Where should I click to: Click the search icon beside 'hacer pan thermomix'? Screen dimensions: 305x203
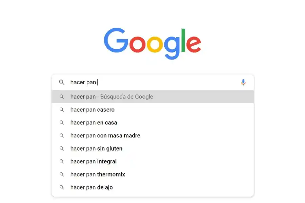pos(62,174)
